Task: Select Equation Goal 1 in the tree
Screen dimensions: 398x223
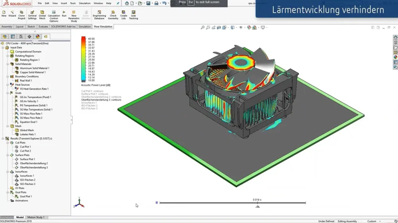Action: pos(28,122)
